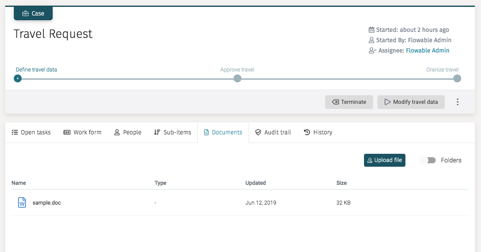Toggle the Folders view switch
Image resolution: width=481 pixels, height=252 pixels.
click(428, 160)
